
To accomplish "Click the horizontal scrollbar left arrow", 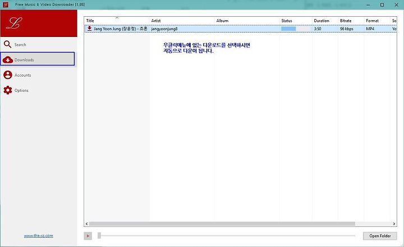I will point(86,224).
